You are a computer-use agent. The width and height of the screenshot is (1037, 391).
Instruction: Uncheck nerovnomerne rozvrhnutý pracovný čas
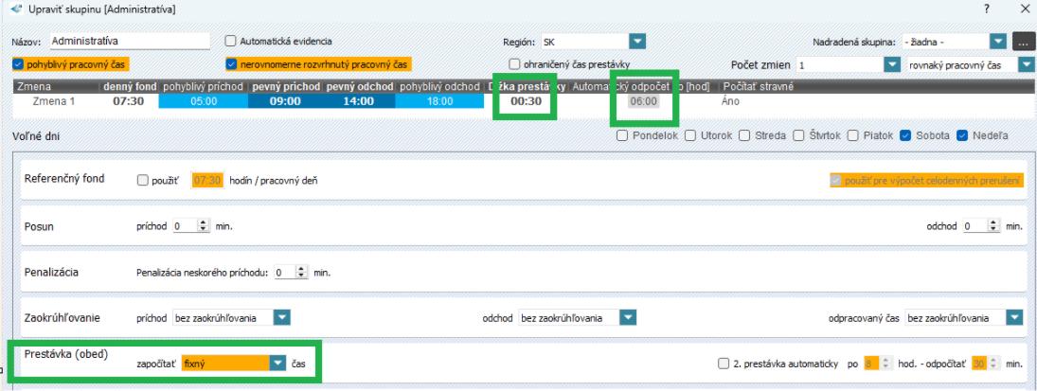[231, 64]
